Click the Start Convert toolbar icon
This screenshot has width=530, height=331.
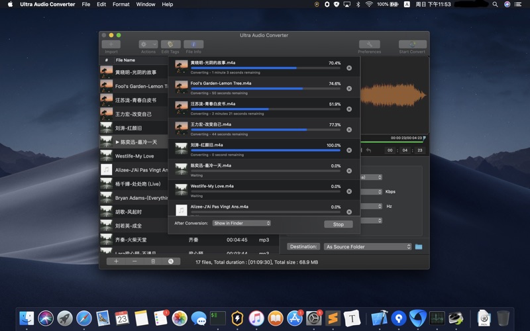point(412,44)
